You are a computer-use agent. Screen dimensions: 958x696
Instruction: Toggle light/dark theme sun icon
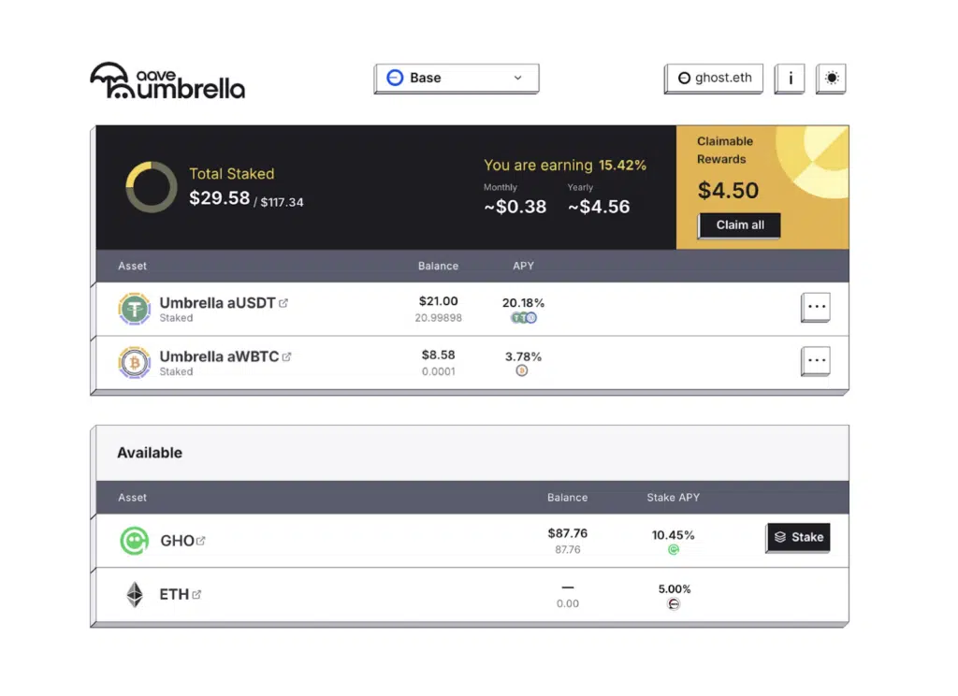pyautogui.click(x=831, y=79)
